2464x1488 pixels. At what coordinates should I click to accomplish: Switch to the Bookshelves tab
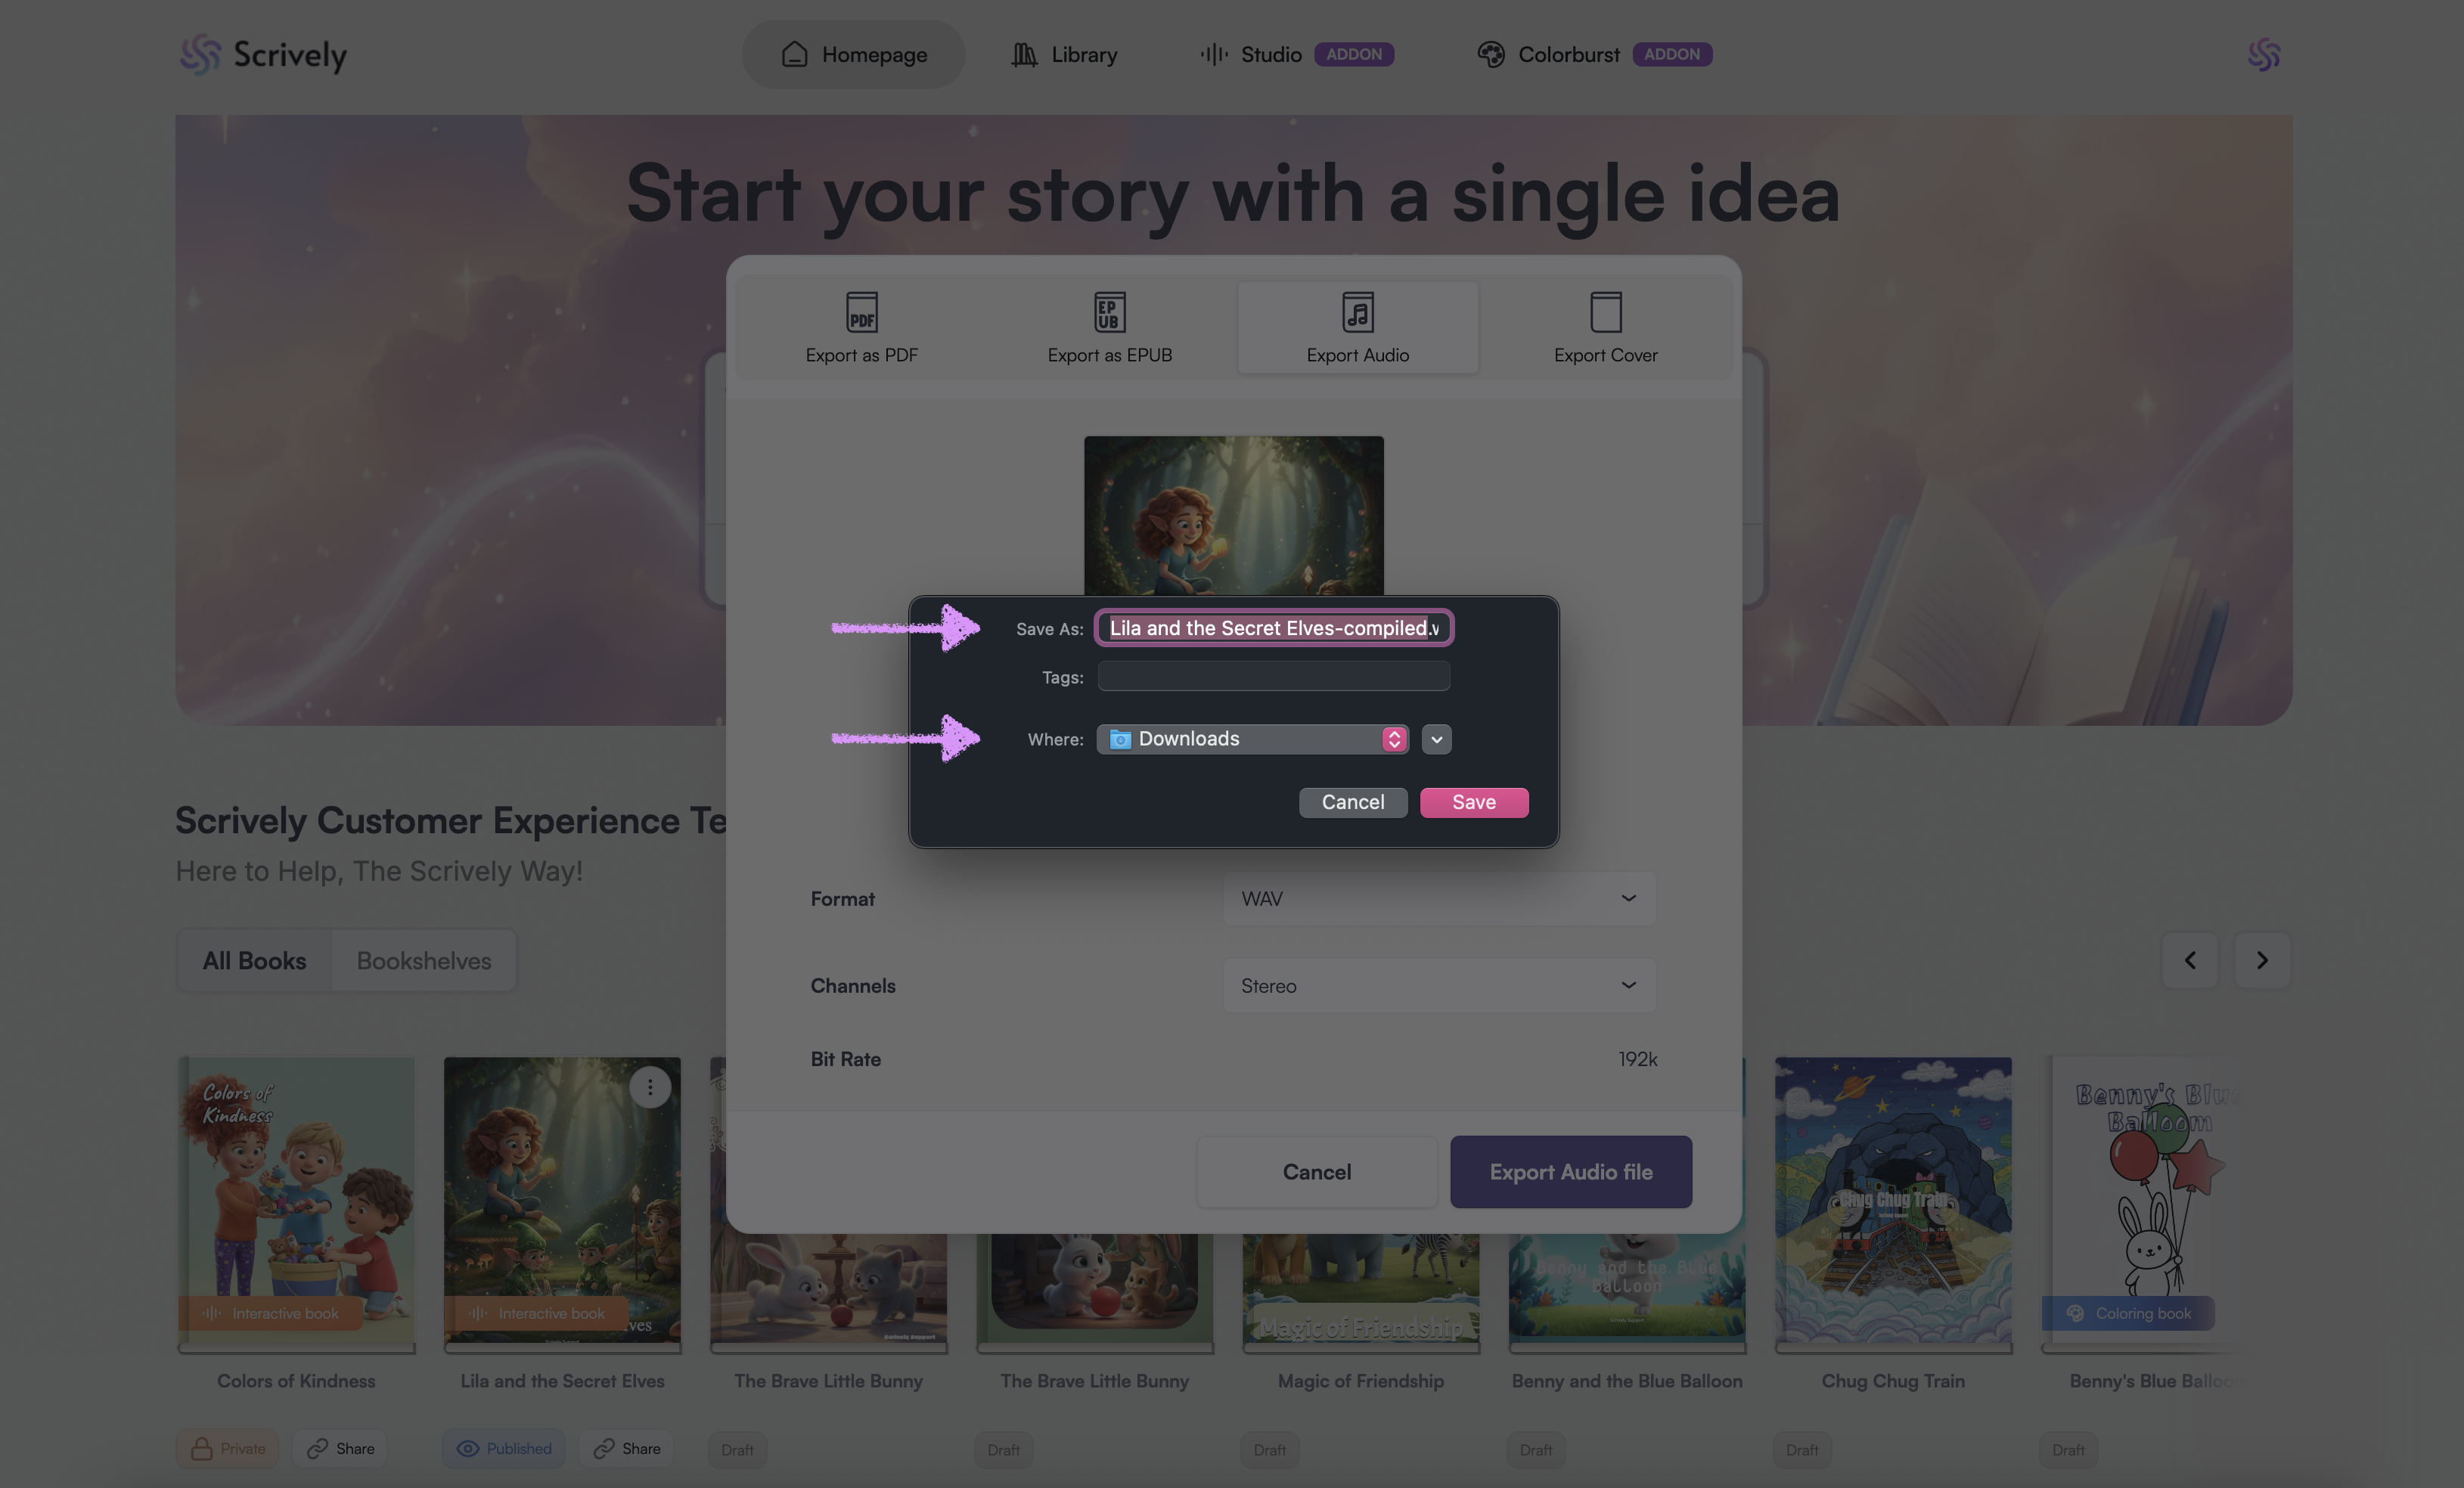click(424, 960)
